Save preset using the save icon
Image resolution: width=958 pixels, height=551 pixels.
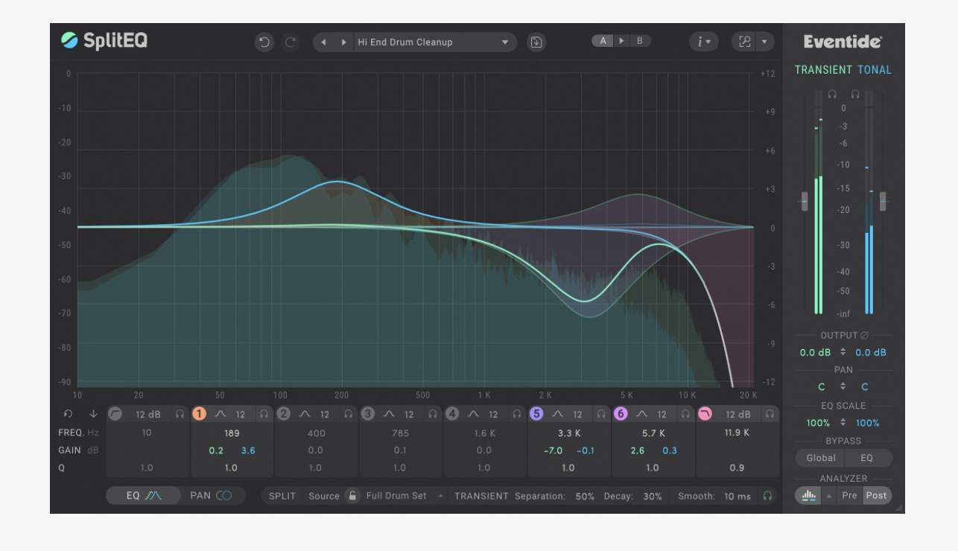click(x=536, y=42)
